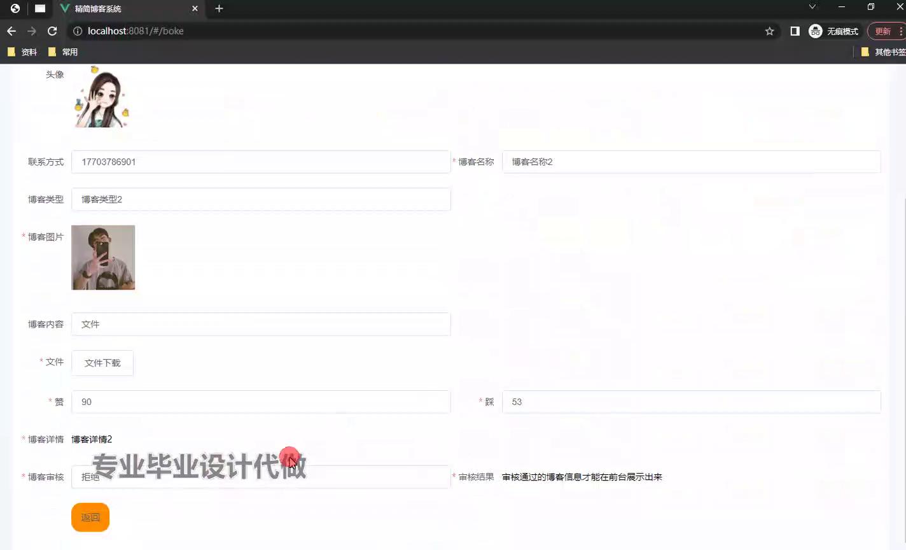Click the browser back arrow
The height and width of the screenshot is (550, 906).
click(11, 31)
